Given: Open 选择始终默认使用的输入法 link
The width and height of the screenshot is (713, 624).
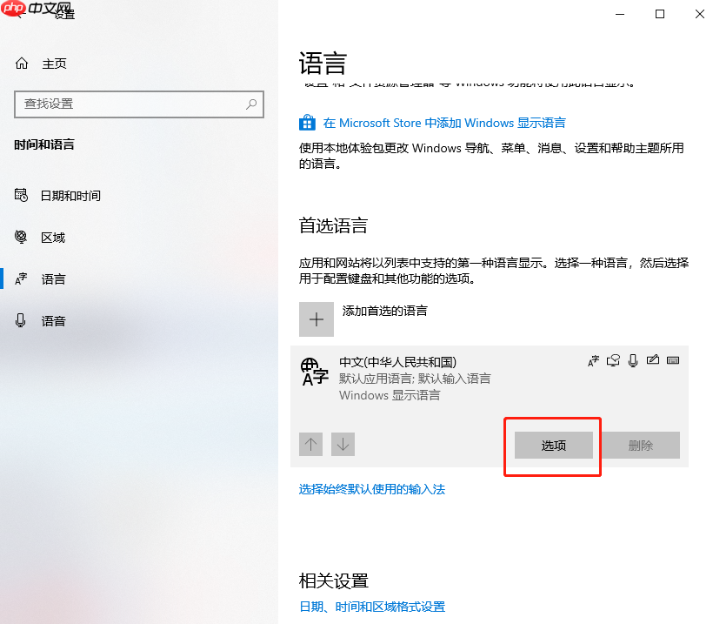Looking at the screenshot, I should 372,489.
